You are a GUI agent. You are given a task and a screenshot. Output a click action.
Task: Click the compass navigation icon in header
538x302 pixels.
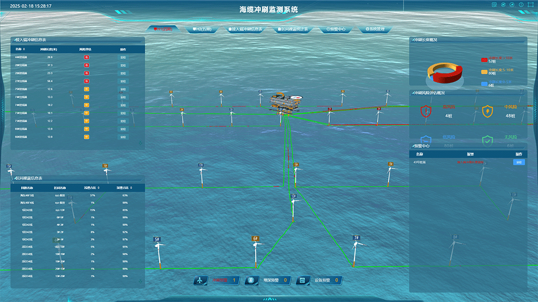coord(512,5)
